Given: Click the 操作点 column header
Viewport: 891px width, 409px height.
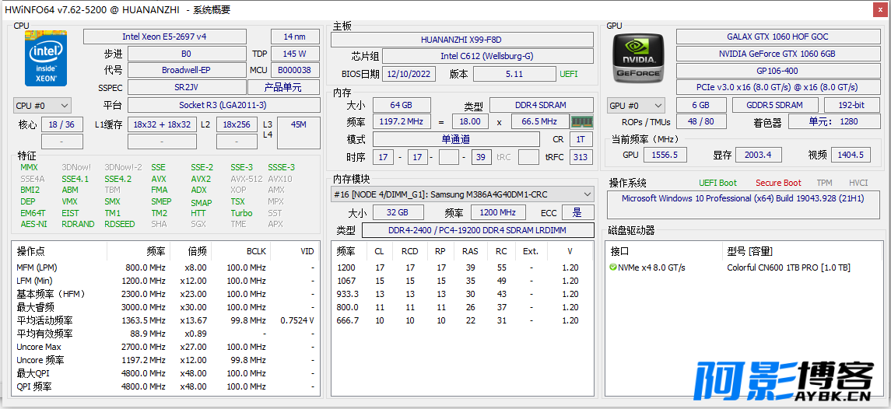Looking at the screenshot, I should coord(59,251).
